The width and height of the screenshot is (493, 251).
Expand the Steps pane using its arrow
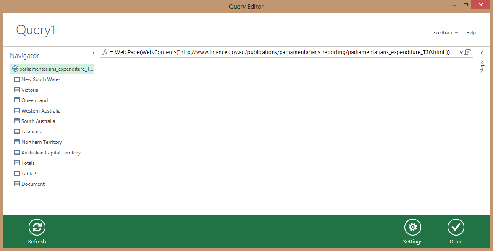click(482, 53)
